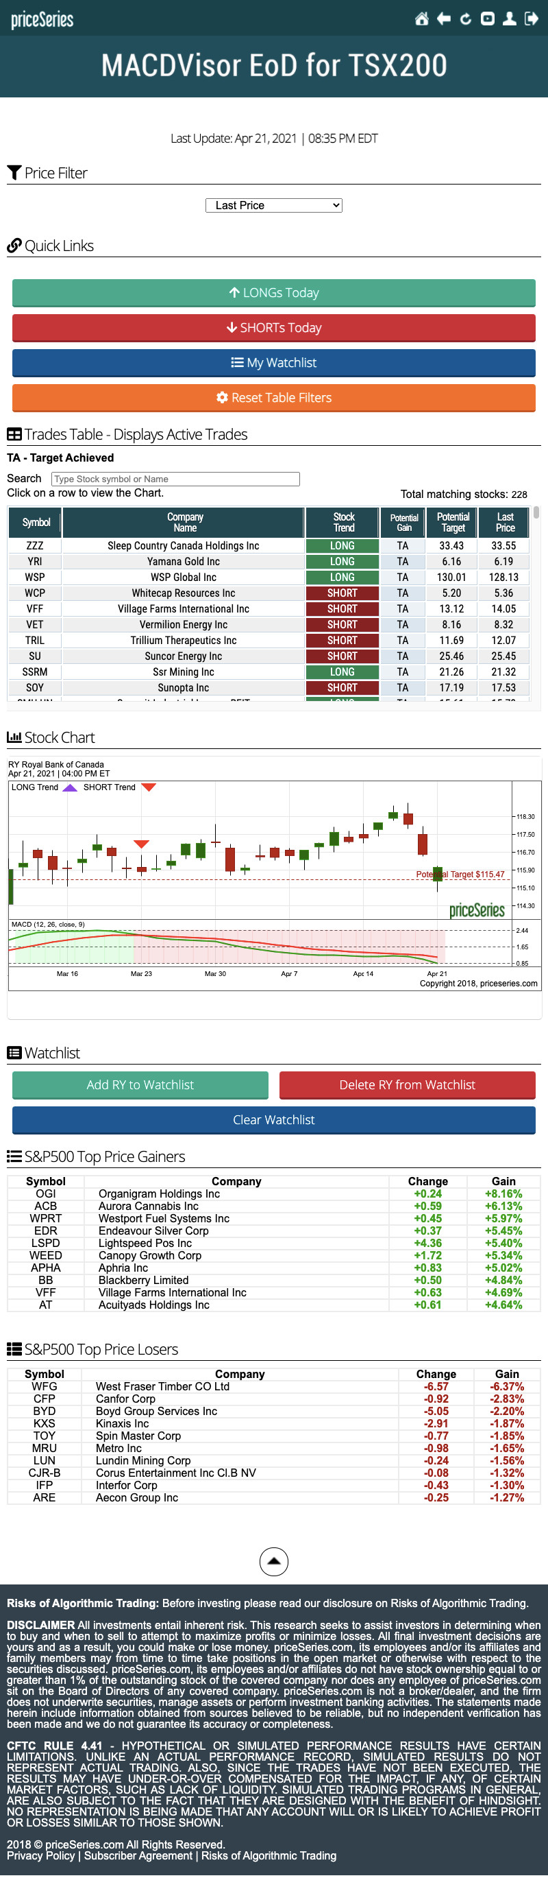This screenshot has width=548, height=1889.
Task: Open My Watchlist
Action: pyautogui.click(x=273, y=363)
